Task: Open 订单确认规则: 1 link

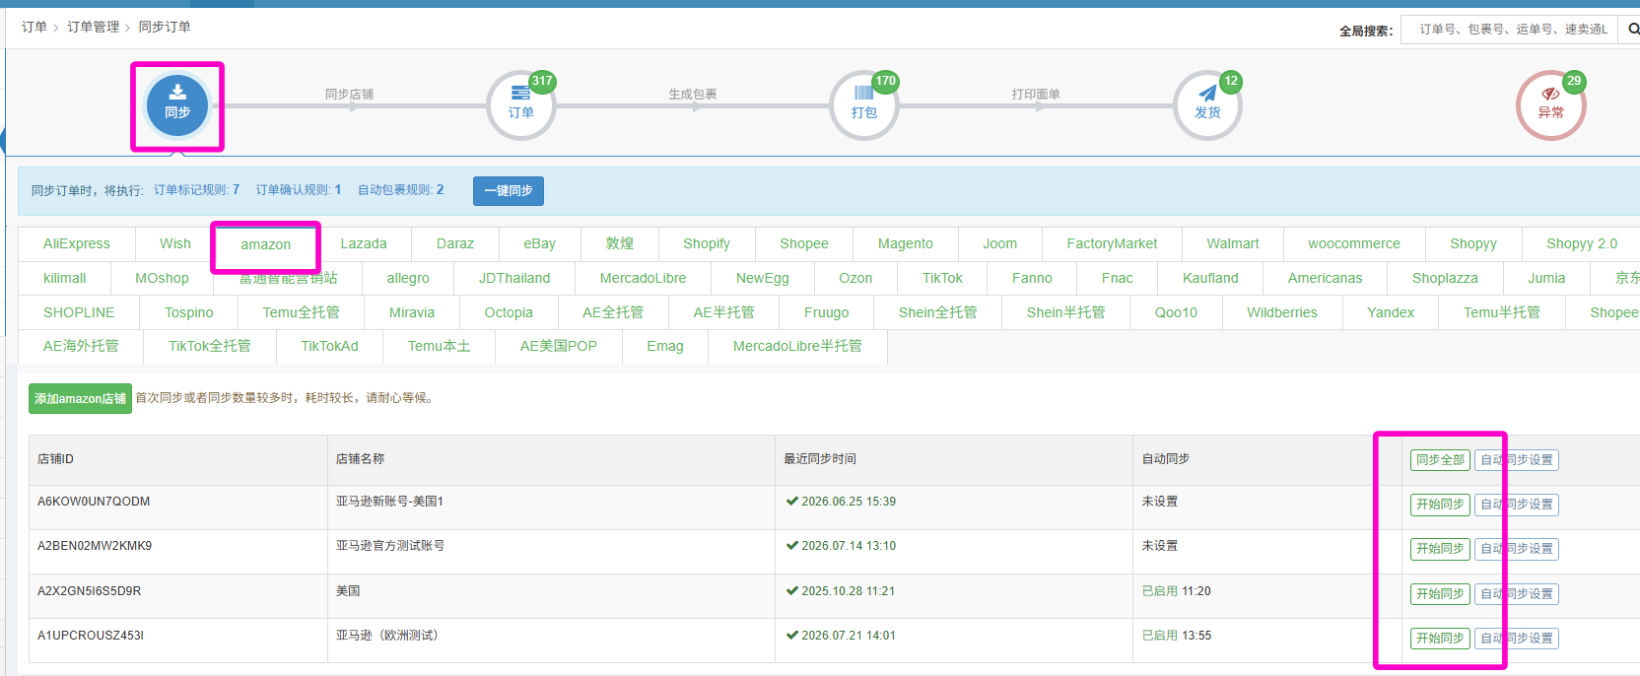Action: [x=299, y=190]
